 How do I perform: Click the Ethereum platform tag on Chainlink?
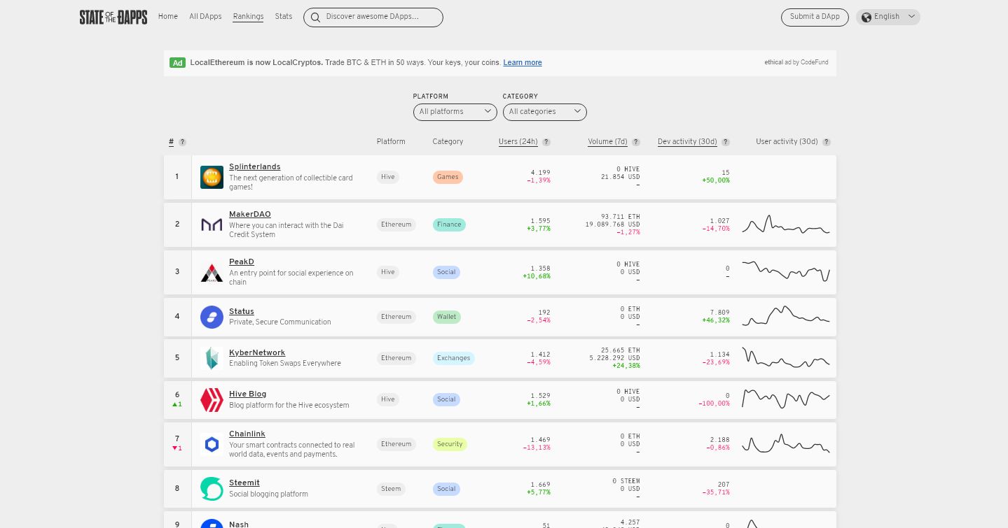(x=396, y=444)
